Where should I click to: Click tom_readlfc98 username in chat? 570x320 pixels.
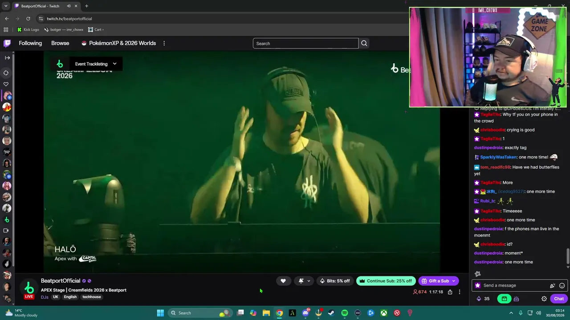[x=495, y=167]
